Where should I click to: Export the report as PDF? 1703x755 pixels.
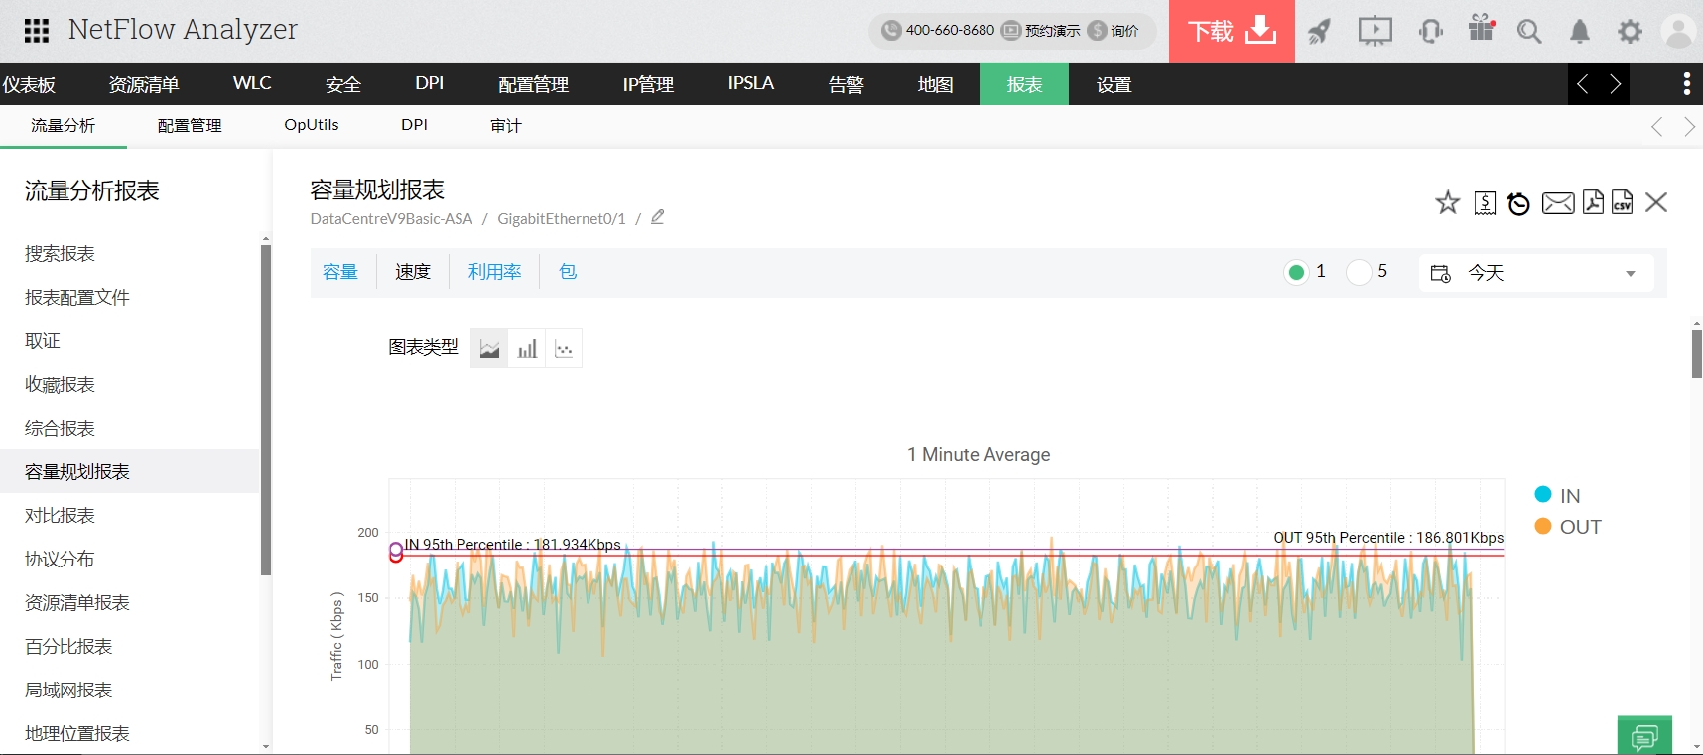click(x=1593, y=202)
